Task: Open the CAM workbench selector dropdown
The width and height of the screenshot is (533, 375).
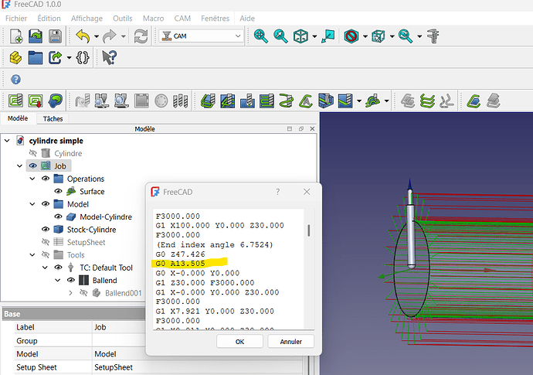Action: click(202, 36)
